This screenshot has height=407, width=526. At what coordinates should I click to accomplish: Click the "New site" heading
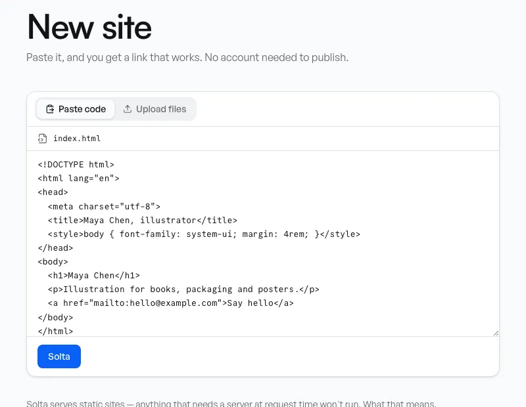click(89, 27)
